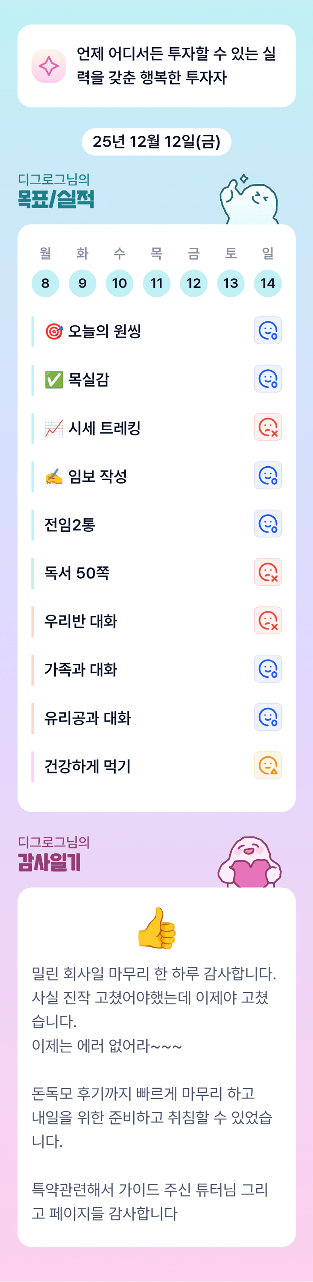Open the 유리공과 대화 goal row

click(x=87, y=718)
